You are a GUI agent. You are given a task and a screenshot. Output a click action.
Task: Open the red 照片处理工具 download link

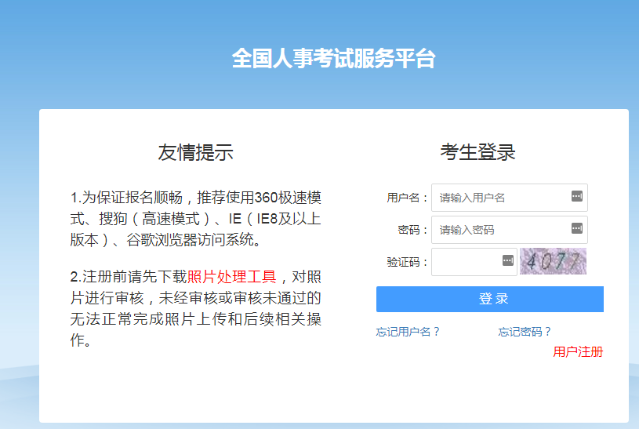[231, 277]
